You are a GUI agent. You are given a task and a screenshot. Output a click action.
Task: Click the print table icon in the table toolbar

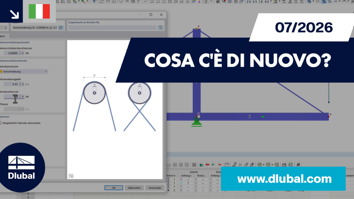pos(284,165)
